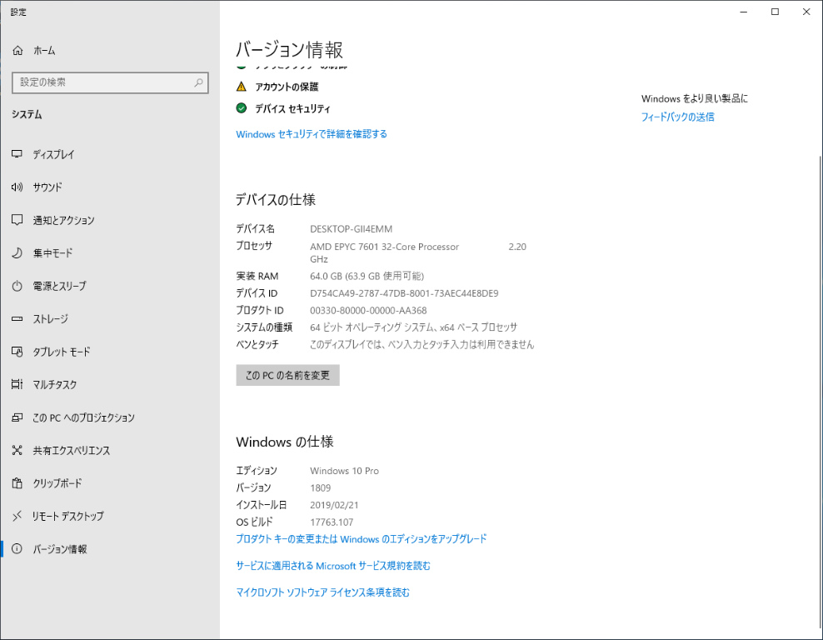The height and width of the screenshot is (640, 823).
Task: Click the ディスプレイ monitor icon
Action: (x=17, y=154)
